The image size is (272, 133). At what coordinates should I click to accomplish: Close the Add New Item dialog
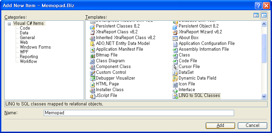click(266, 6)
